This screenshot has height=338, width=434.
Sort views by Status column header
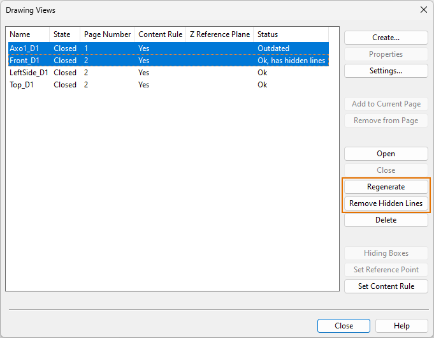[291, 34]
